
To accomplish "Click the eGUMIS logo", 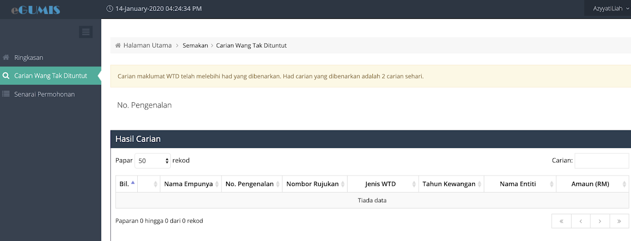I will tap(35, 9).
